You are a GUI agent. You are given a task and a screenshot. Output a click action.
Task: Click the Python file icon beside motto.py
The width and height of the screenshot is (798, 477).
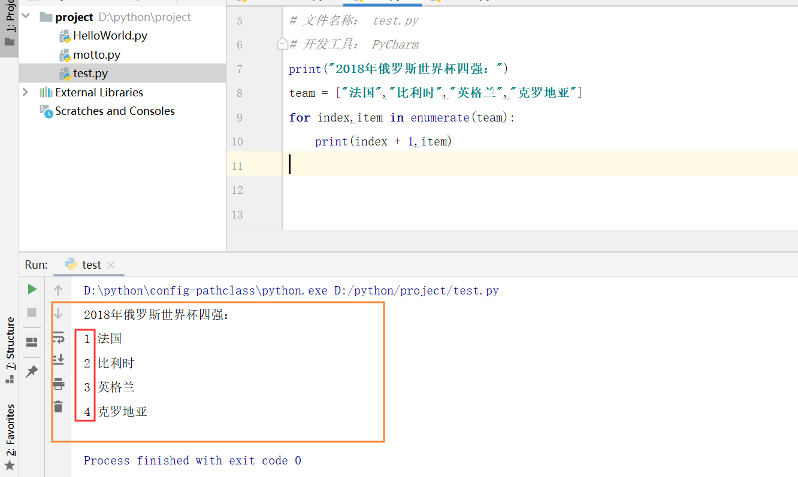(64, 54)
